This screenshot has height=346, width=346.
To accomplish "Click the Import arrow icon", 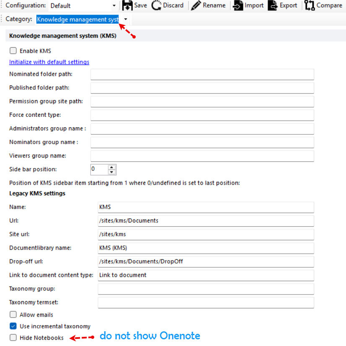I will click(238, 5).
